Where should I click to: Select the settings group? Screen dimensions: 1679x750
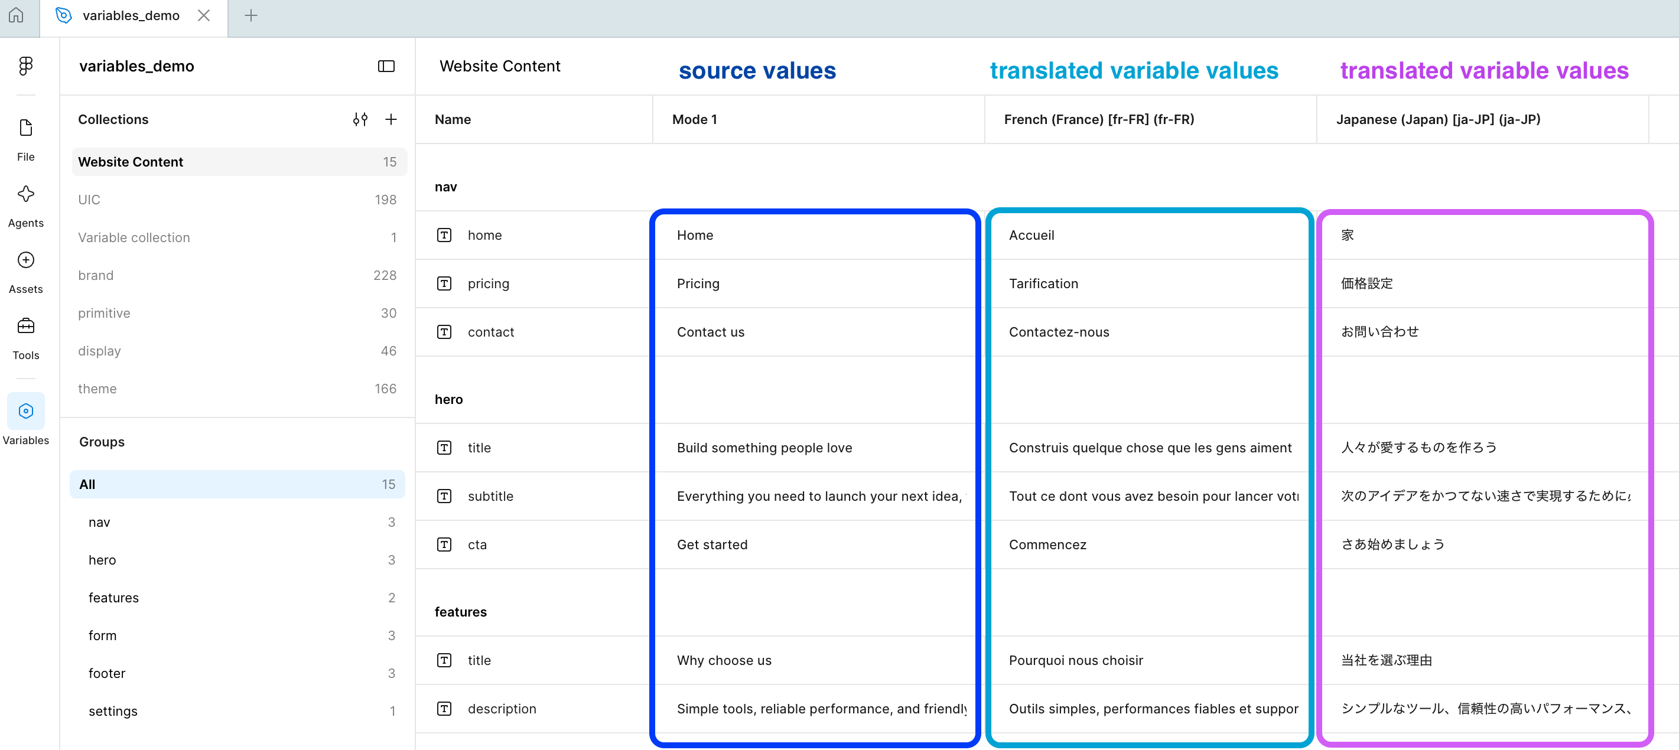click(237, 711)
